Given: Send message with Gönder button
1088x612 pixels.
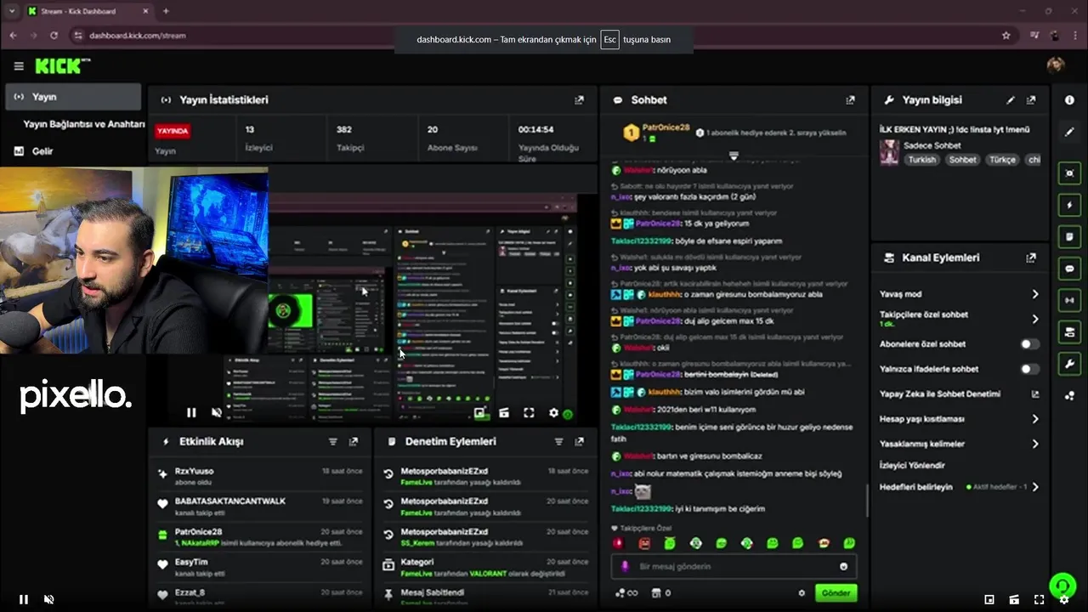Looking at the screenshot, I should point(836,593).
